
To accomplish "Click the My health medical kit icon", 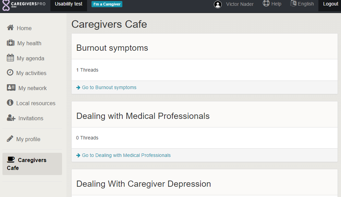I will [x=11, y=43].
